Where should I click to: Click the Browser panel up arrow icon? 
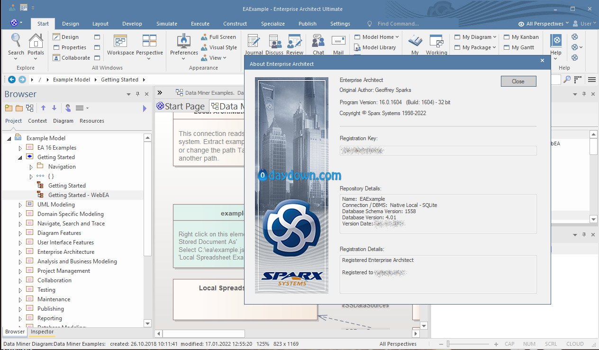point(43,108)
